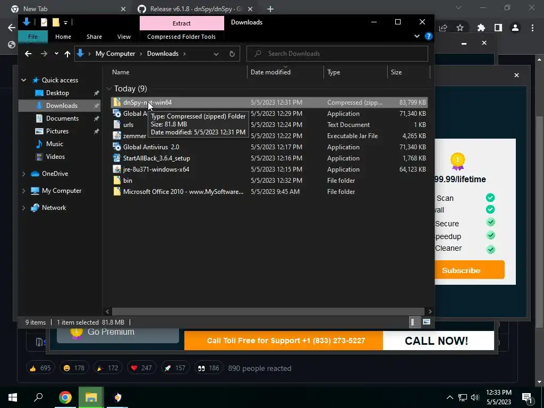544x408 pixels.
Task: Open the Share ribbon tab
Action: [x=94, y=37]
